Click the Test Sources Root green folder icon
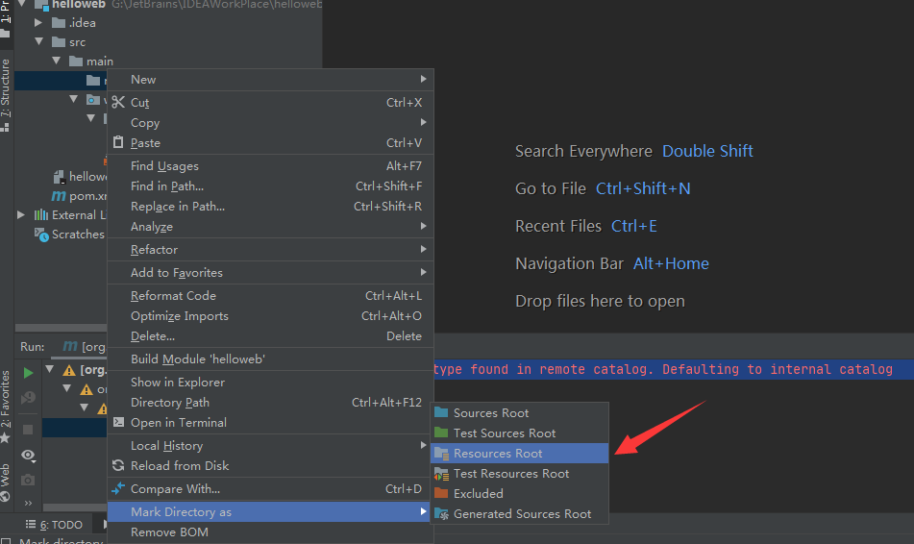The image size is (914, 544). pyautogui.click(x=441, y=433)
